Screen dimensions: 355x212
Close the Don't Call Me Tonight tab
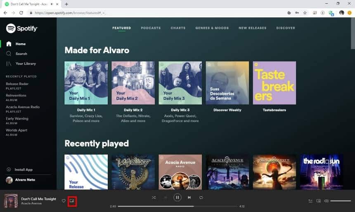point(57,4)
